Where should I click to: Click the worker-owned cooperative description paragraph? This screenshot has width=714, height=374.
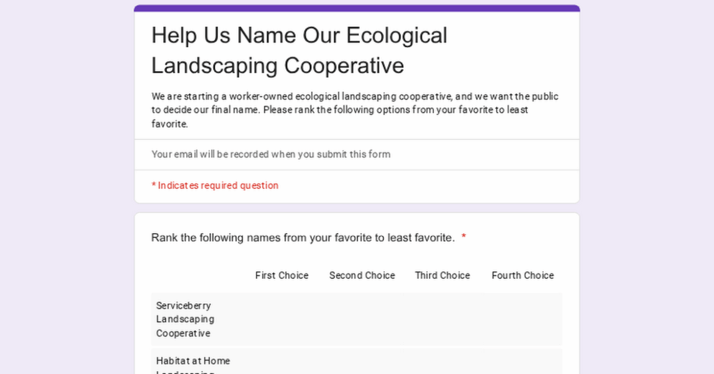pos(355,110)
